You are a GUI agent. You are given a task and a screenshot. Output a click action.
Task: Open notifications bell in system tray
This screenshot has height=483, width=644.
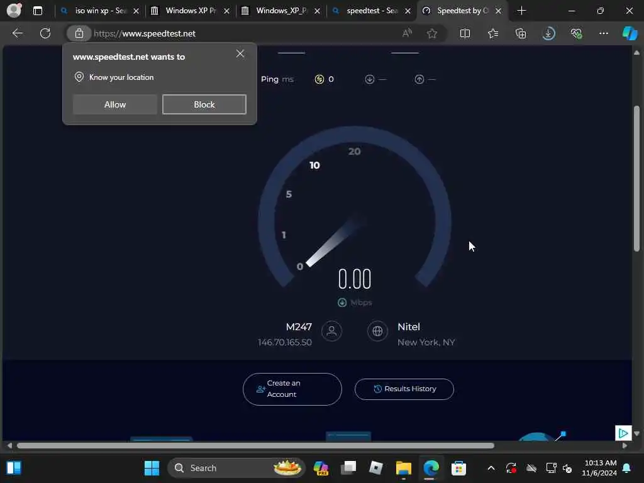click(627, 468)
